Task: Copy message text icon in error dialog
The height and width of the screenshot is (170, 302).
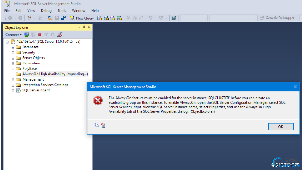Action: (x=96, y=125)
